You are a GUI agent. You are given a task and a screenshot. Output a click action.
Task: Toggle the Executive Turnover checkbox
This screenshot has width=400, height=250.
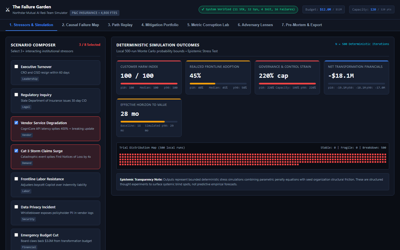pos(16,67)
